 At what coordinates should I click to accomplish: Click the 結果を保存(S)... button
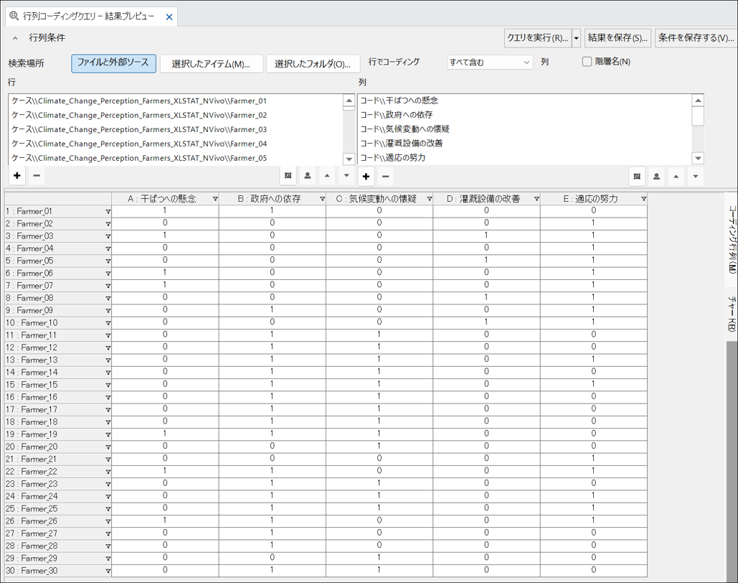click(x=618, y=38)
